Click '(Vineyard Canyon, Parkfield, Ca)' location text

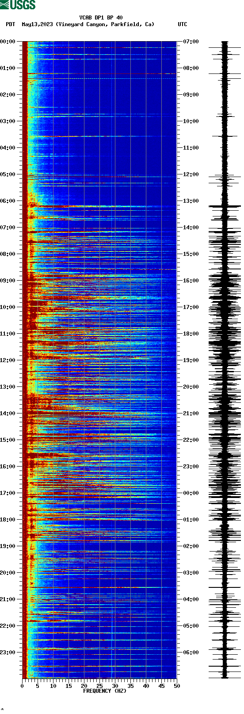pyautogui.click(x=105, y=24)
